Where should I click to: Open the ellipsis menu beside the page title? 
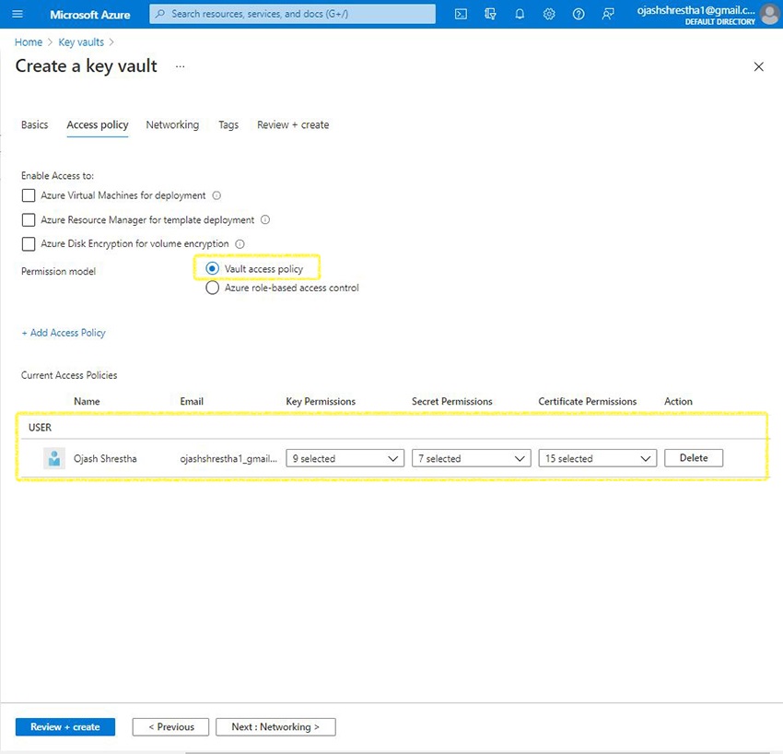[181, 66]
